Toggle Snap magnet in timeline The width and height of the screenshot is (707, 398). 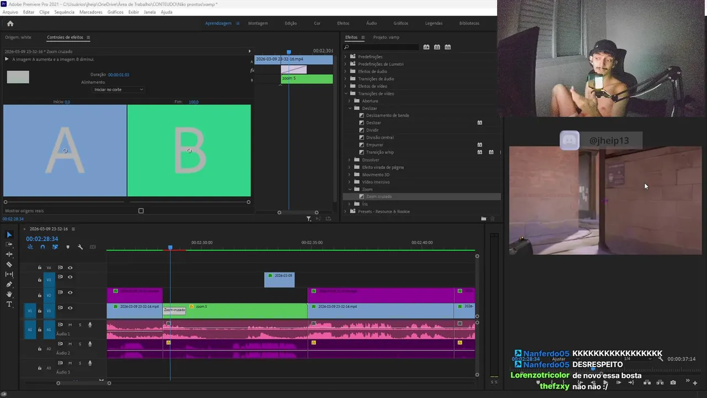[43, 247]
